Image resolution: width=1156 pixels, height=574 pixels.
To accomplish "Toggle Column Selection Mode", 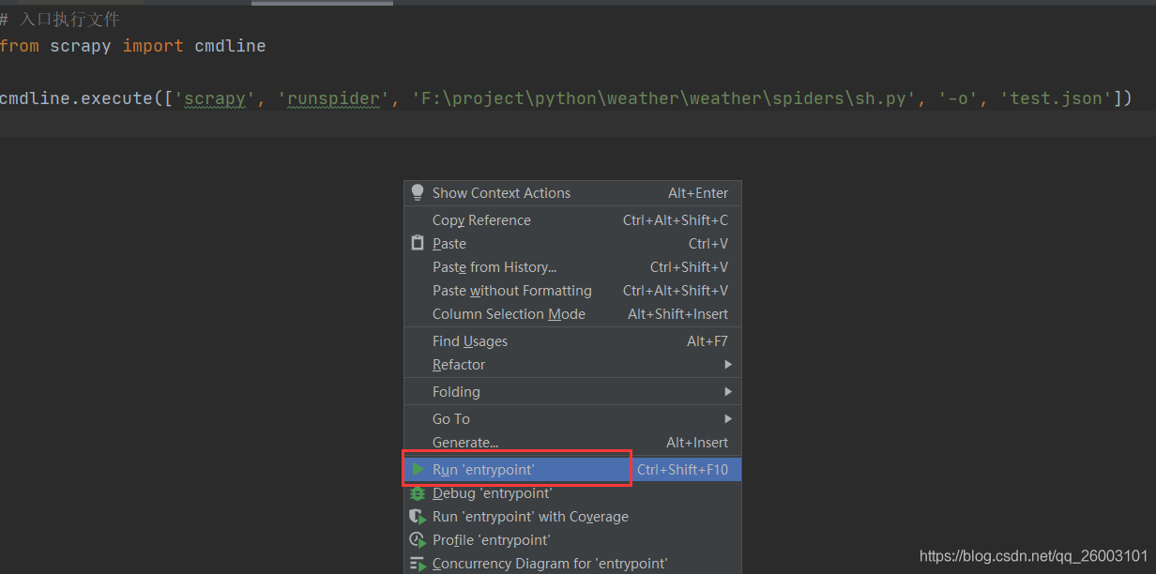I will tap(572, 314).
